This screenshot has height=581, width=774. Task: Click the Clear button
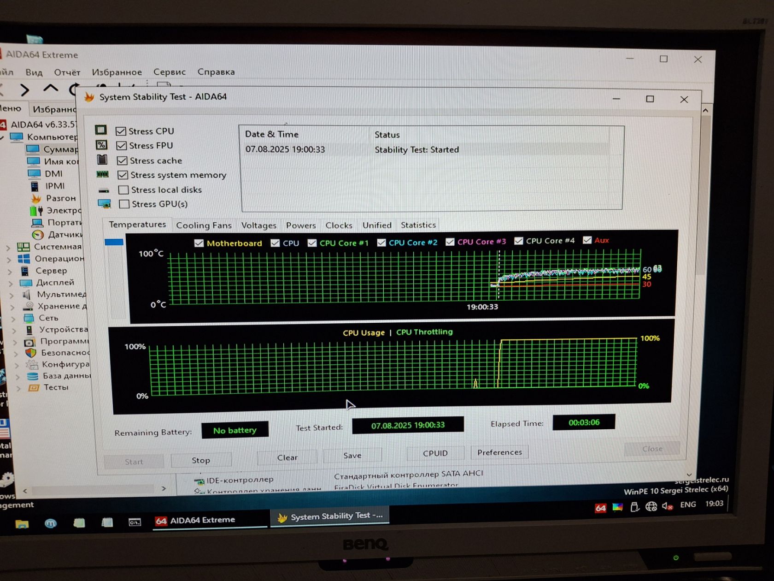287,457
